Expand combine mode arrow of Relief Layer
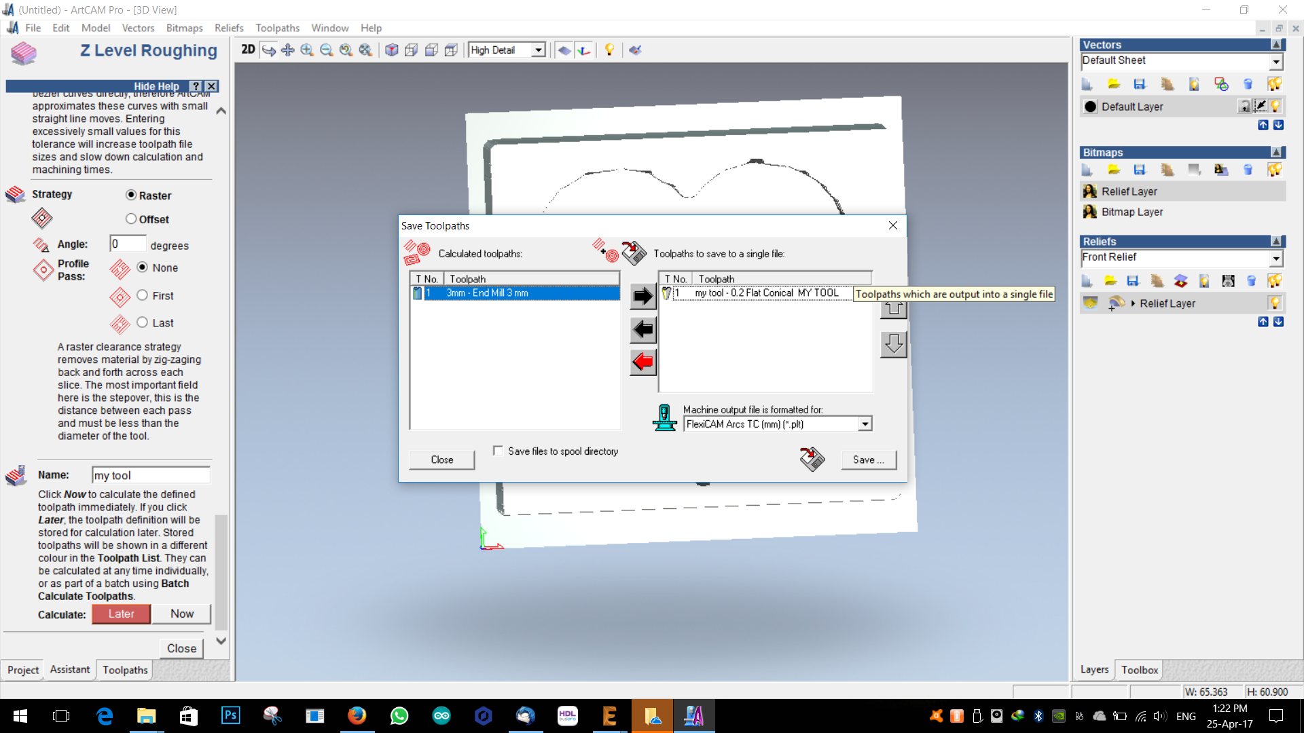 tap(1133, 303)
